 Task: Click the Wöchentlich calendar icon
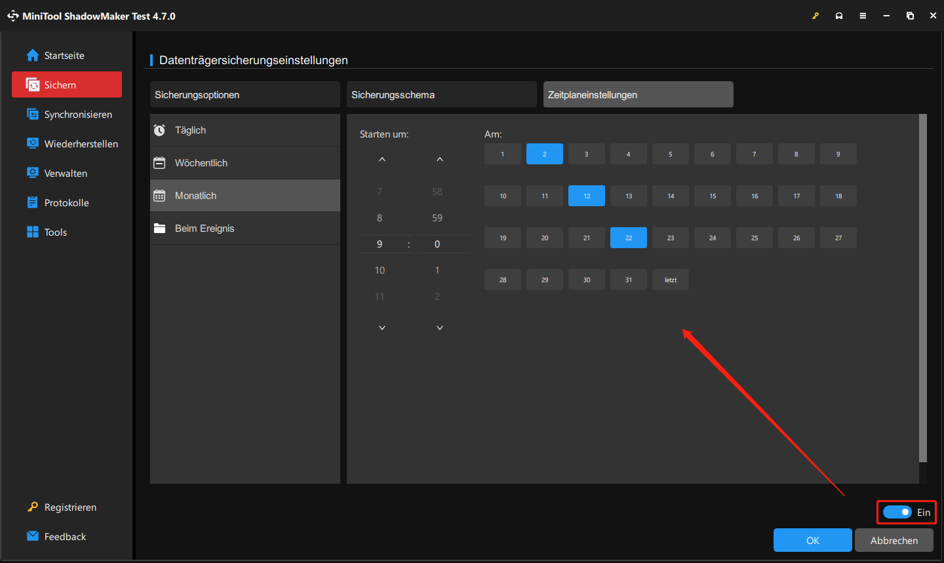click(159, 163)
